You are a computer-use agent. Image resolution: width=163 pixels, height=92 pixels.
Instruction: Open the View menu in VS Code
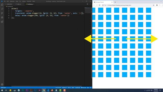click(17, 1)
